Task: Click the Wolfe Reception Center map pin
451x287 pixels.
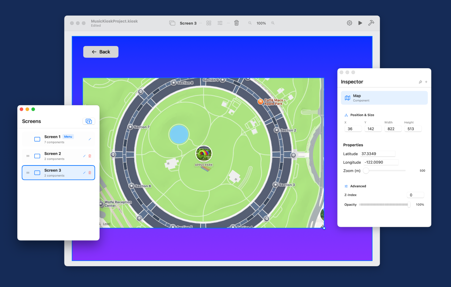Action: tap(101, 204)
